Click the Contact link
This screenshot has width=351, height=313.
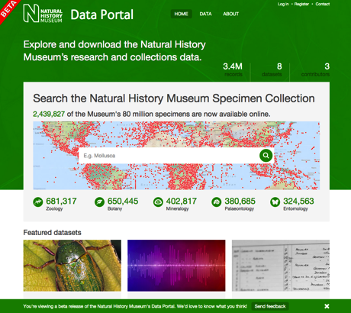[323, 4]
